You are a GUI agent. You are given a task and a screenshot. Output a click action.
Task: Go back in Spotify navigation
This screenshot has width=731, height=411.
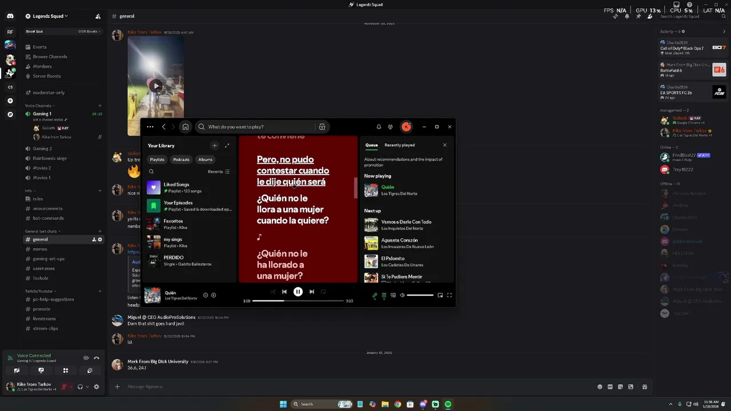tap(163, 127)
